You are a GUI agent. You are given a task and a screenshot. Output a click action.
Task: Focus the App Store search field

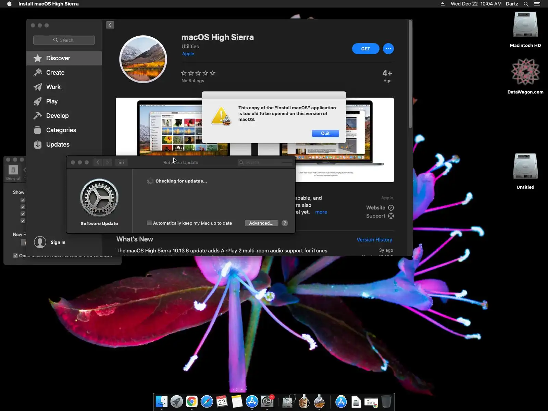click(64, 40)
